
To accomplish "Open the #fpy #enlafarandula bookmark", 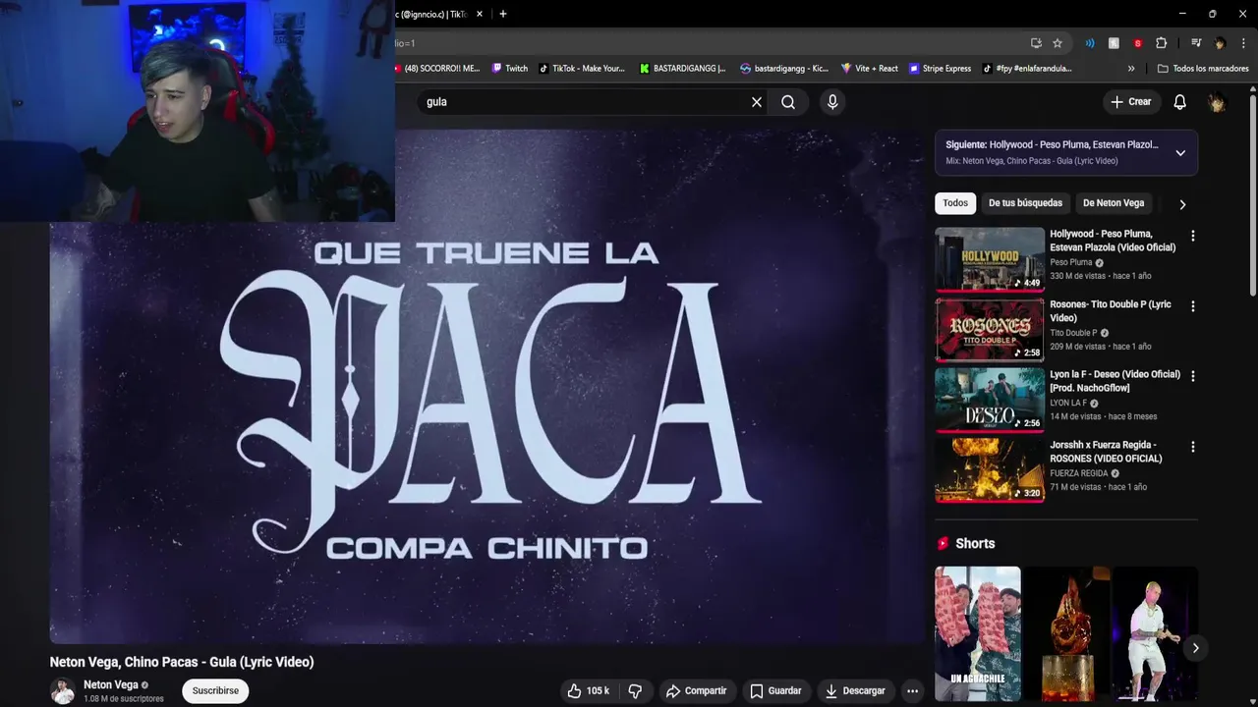I will click(x=1028, y=69).
